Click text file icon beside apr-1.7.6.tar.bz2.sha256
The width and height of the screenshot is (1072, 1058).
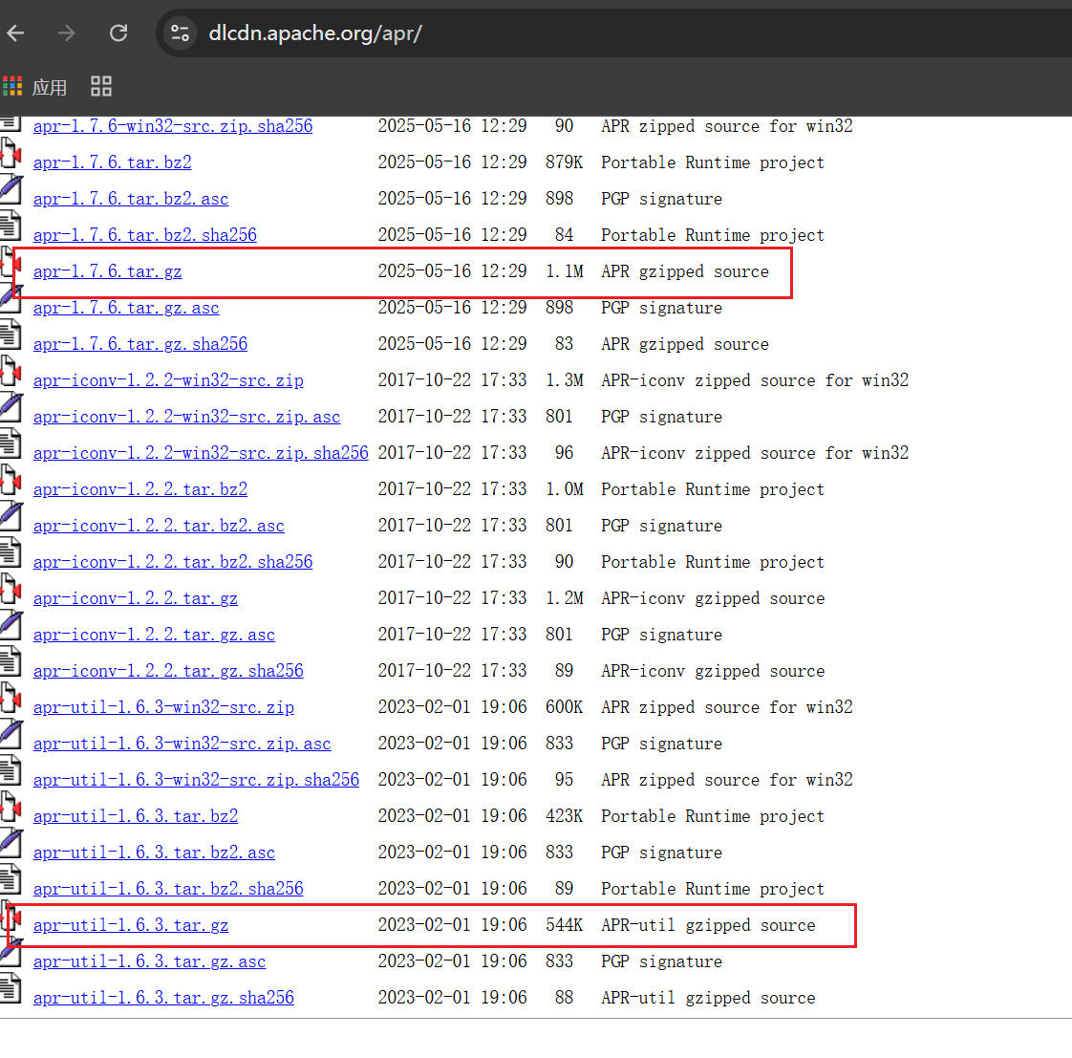[x=11, y=226]
